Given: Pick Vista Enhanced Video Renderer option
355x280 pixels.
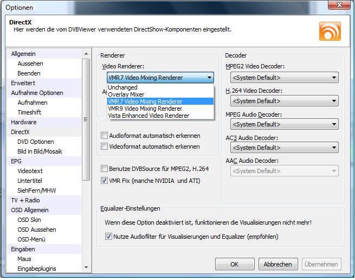Looking at the screenshot, I should click(x=148, y=116).
